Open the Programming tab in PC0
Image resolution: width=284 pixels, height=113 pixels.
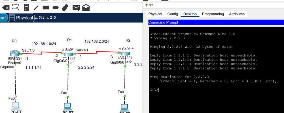click(x=213, y=14)
